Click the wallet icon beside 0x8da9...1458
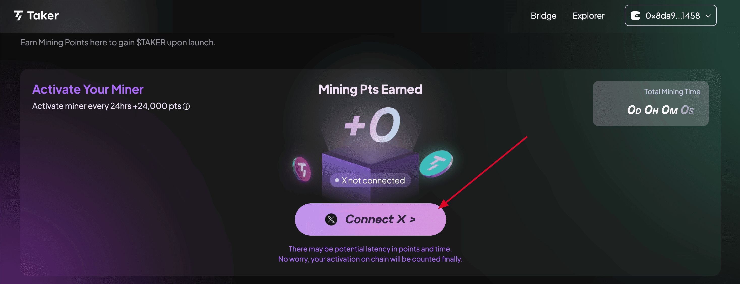This screenshot has width=740, height=284. click(x=635, y=16)
